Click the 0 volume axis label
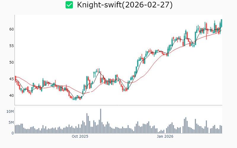This screenshot has height=148, width=237. coord(13,133)
